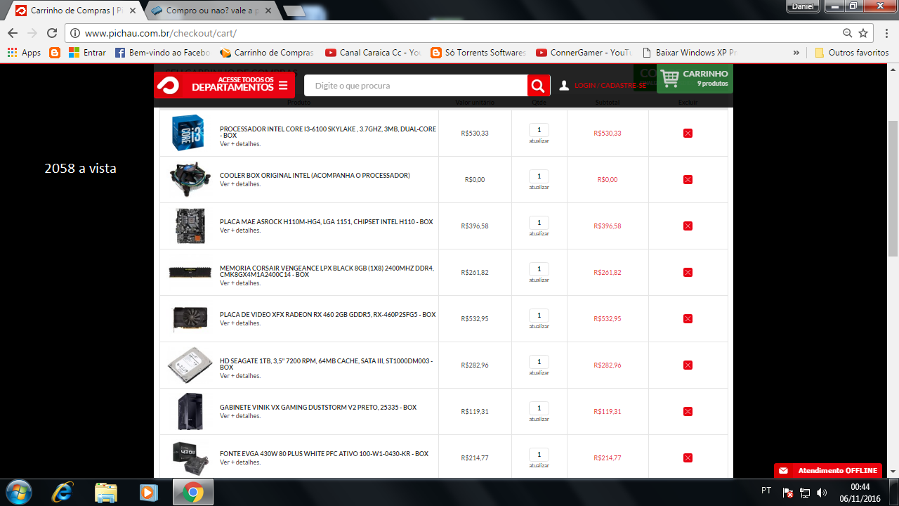Delete the EVGA 430W power supply row
Screen dimensions: 899x506
click(688, 458)
